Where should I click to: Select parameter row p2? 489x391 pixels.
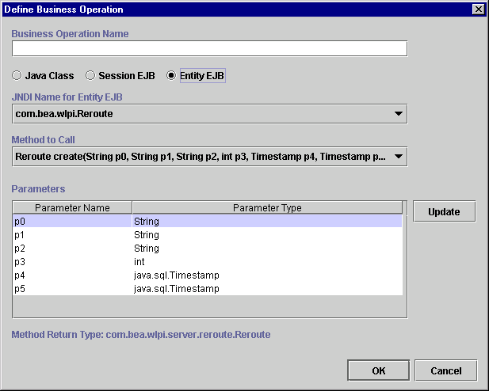[x=208, y=248]
